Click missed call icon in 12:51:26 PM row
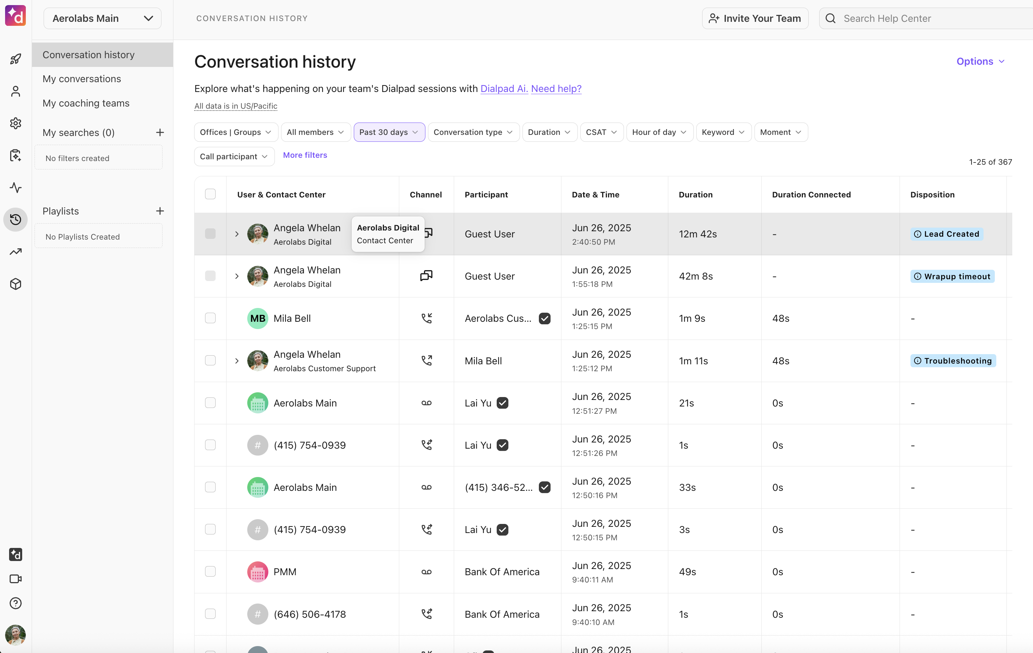The height and width of the screenshot is (653, 1033). pyautogui.click(x=427, y=445)
